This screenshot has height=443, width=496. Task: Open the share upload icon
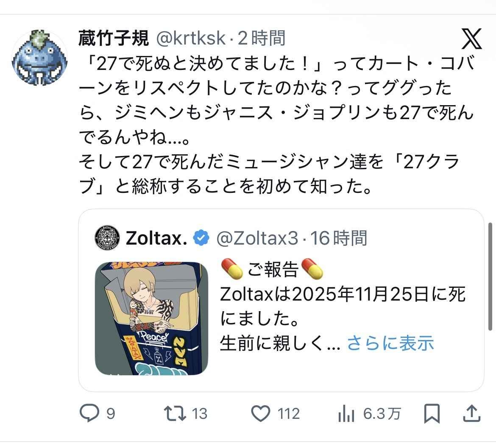[x=472, y=413]
